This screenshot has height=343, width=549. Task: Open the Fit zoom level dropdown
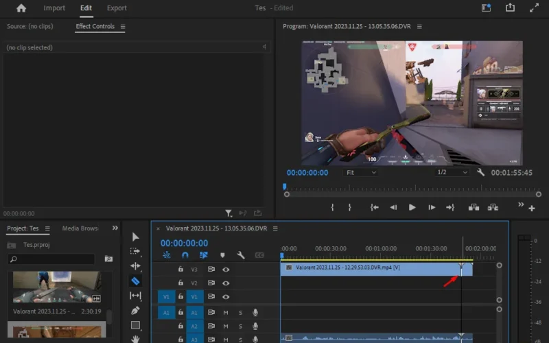361,173
